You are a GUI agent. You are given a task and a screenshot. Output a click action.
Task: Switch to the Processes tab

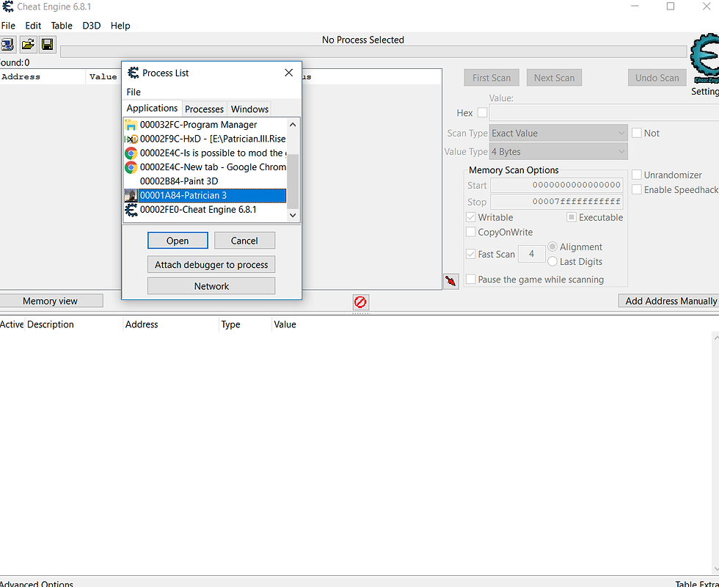(x=204, y=109)
